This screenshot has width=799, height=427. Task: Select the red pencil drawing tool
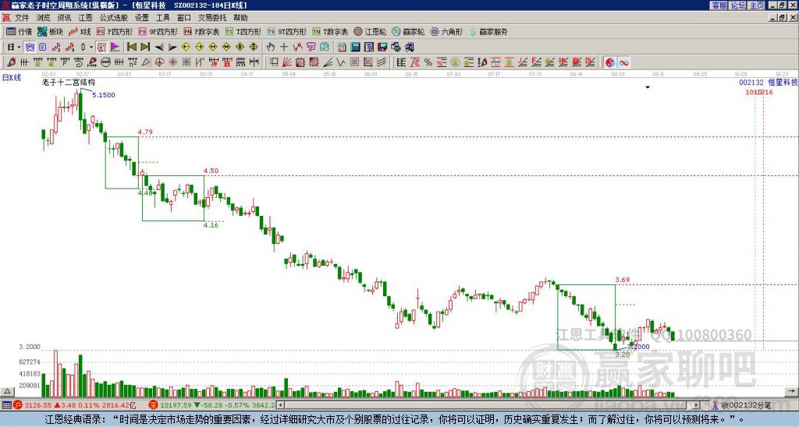coord(11,62)
